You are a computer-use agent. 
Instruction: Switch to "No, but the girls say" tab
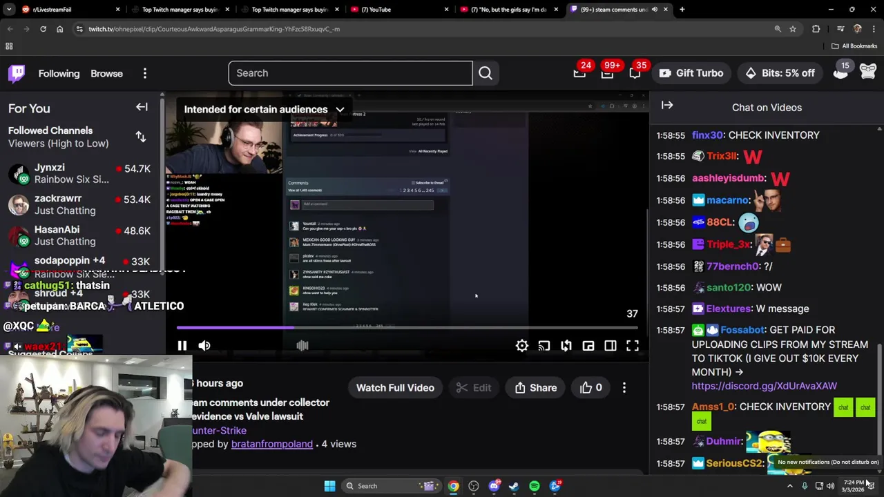pos(510,10)
